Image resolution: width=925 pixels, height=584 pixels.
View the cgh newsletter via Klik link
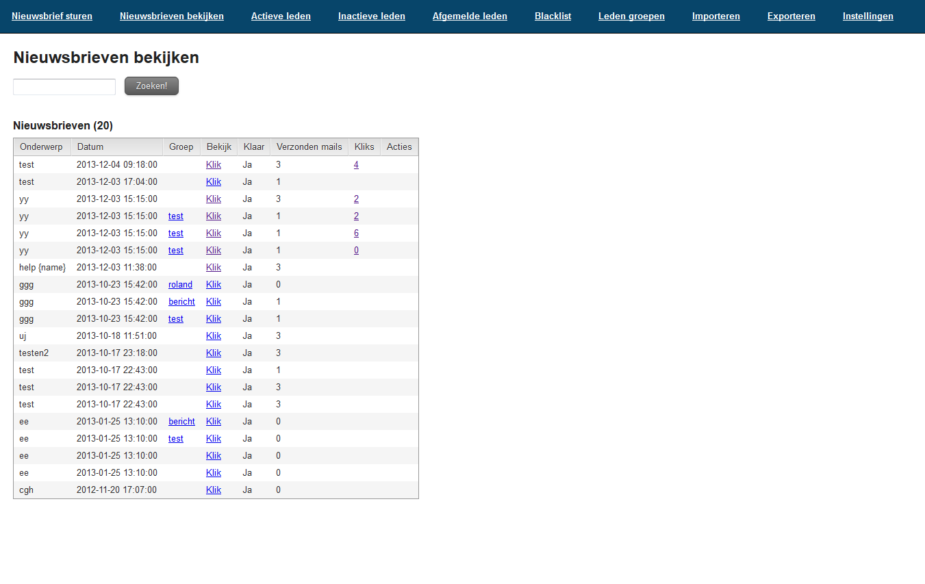214,490
